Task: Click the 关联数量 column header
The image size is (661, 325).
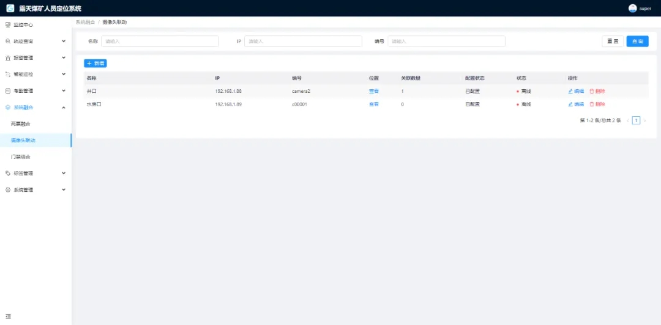Action: tap(411, 78)
